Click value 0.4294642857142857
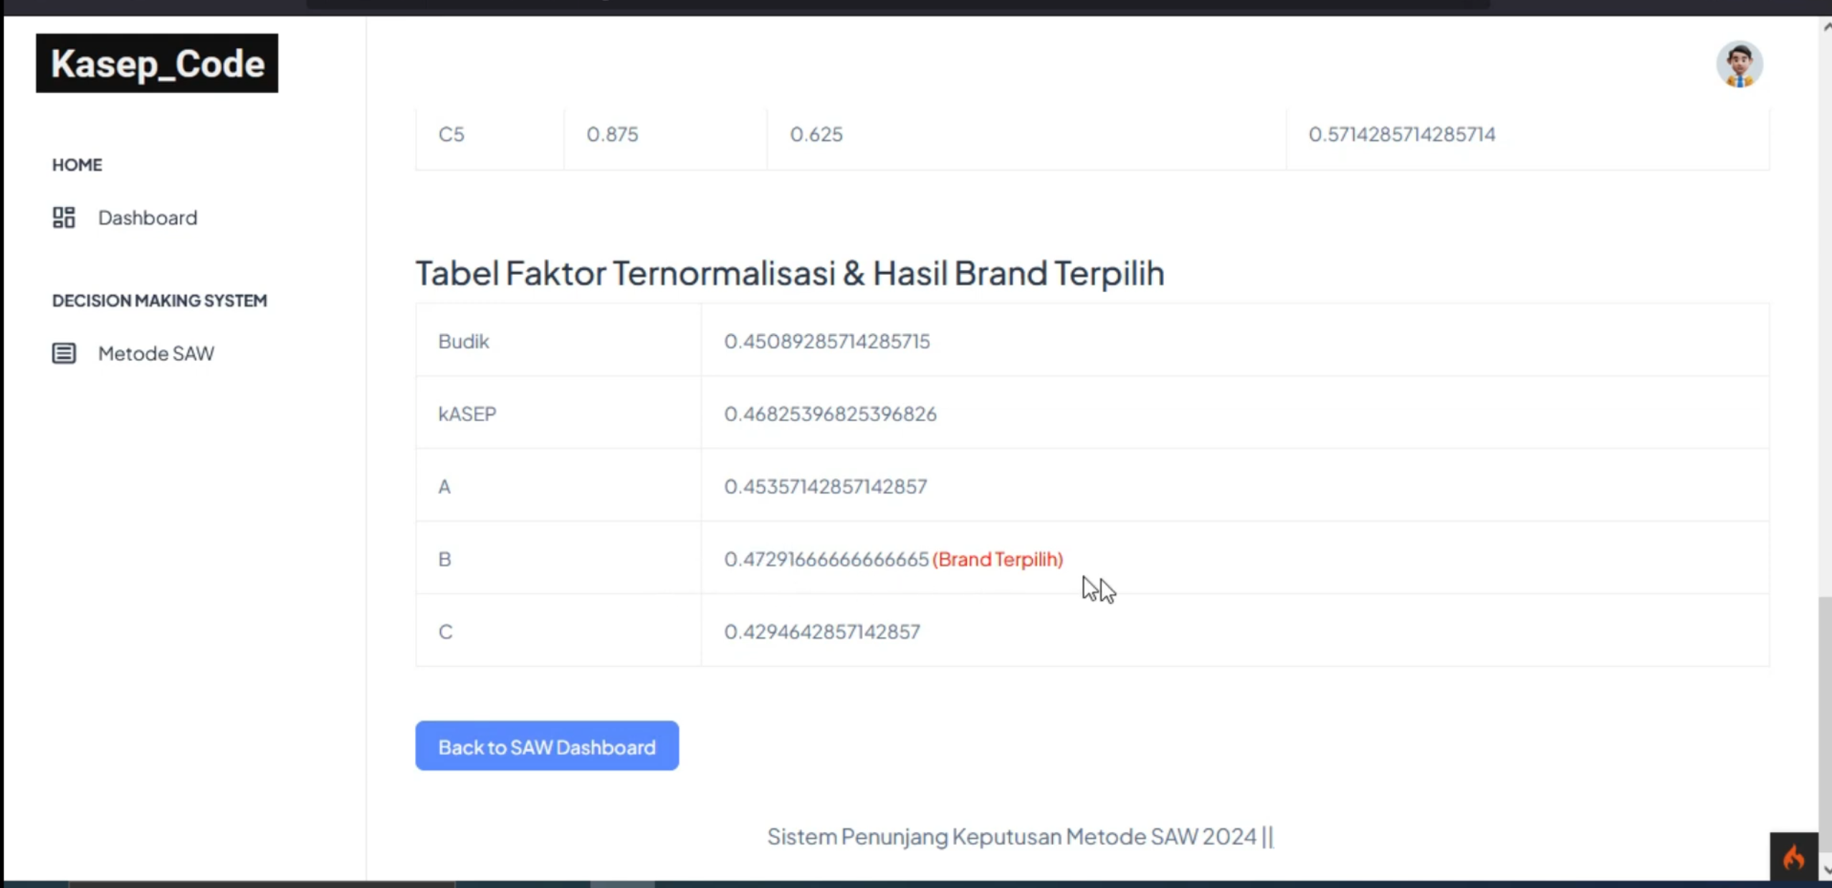The image size is (1832, 888). (821, 632)
